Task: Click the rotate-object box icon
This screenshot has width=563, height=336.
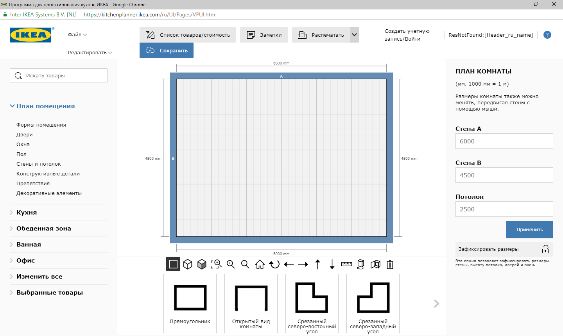Action: pos(361,265)
